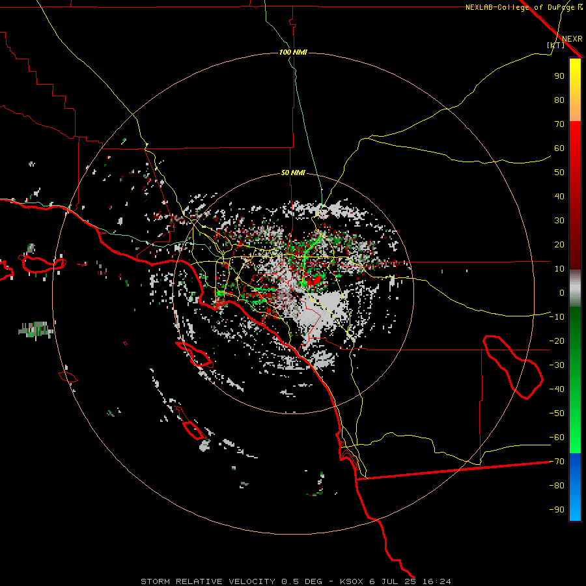The width and height of the screenshot is (586, 586).
Task: Click the 70 value on velocity scale
Action: point(559,124)
